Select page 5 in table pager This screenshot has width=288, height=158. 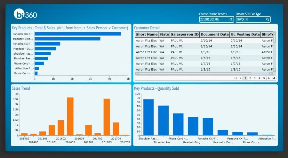(x=264, y=78)
